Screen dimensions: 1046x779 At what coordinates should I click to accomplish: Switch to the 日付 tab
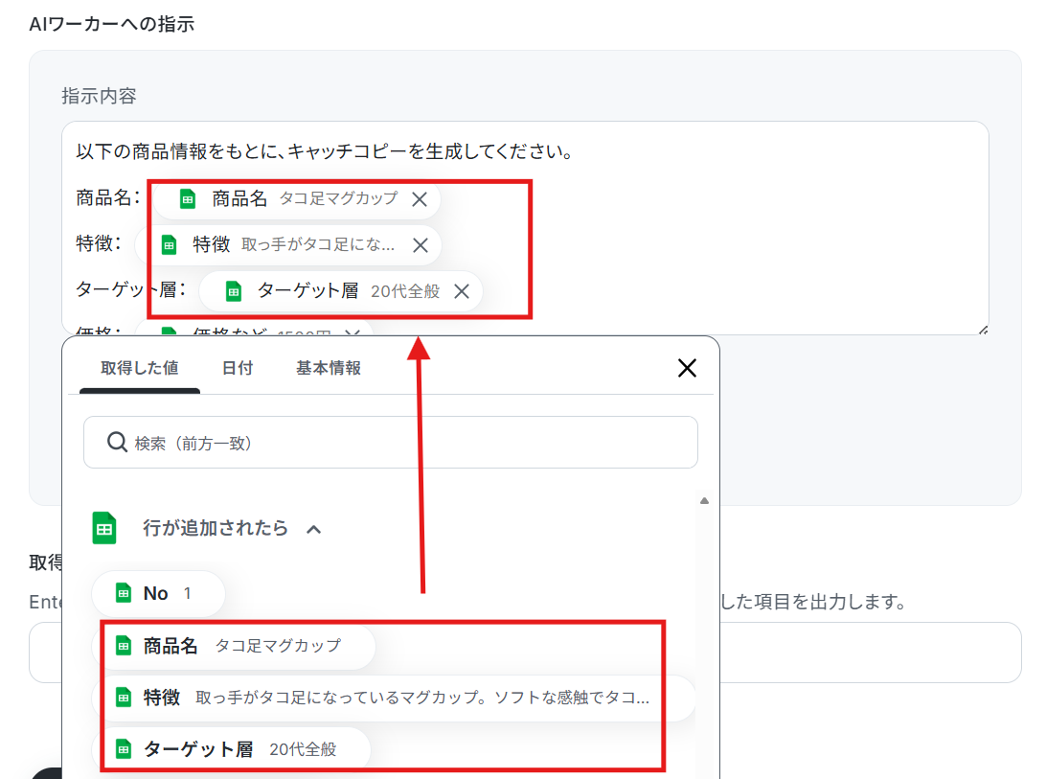click(238, 368)
